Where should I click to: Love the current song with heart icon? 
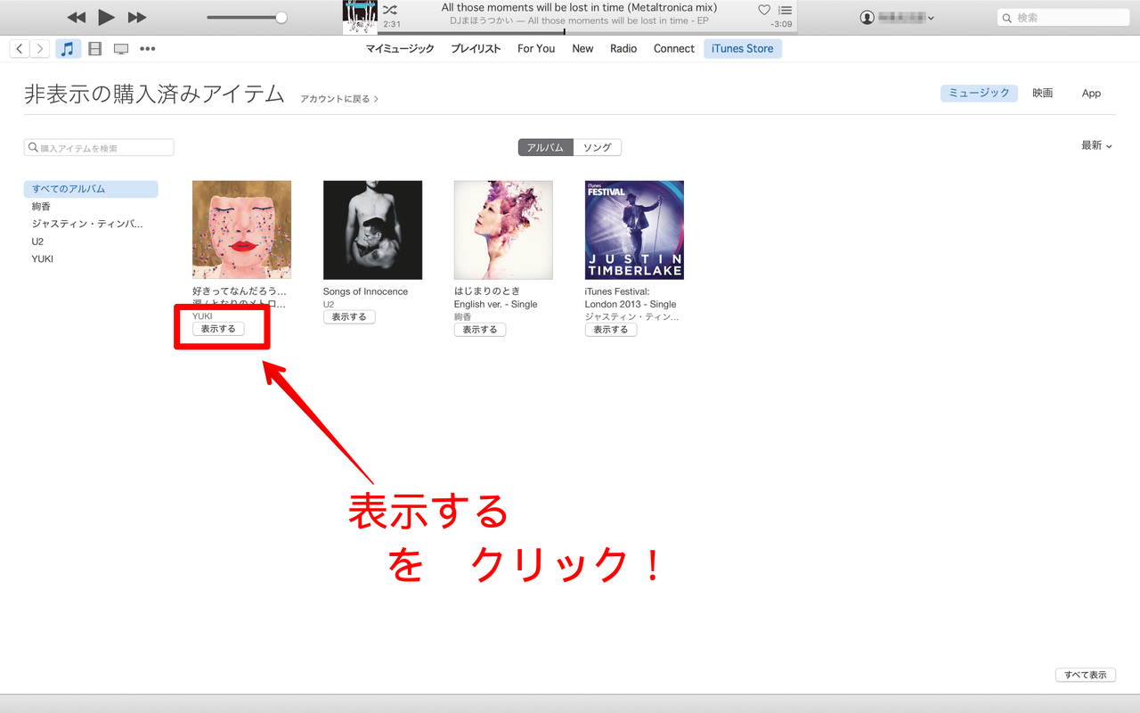click(764, 10)
